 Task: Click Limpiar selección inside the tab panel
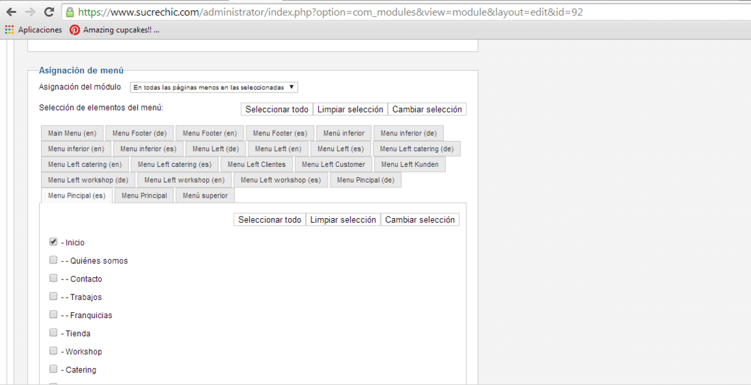coord(343,219)
